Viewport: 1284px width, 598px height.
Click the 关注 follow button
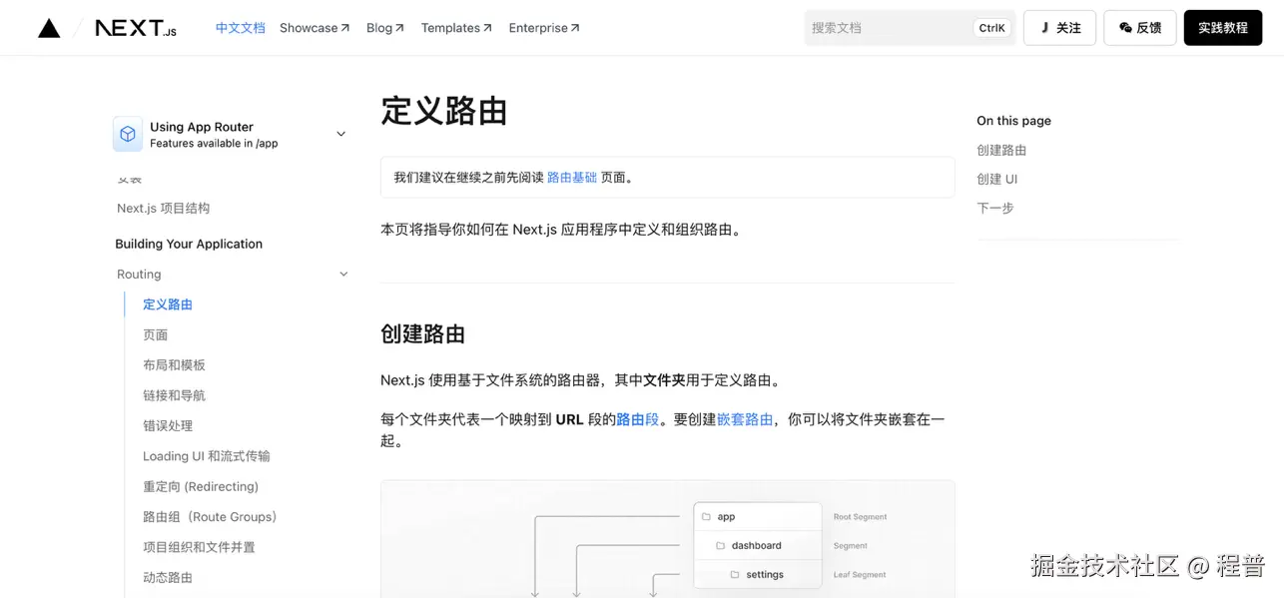[x=1059, y=27]
